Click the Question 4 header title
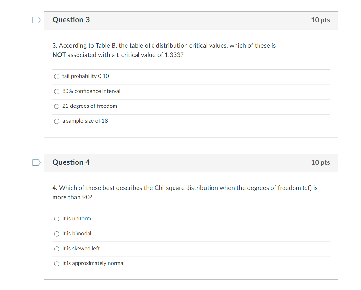361x290 pixels. click(71, 162)
